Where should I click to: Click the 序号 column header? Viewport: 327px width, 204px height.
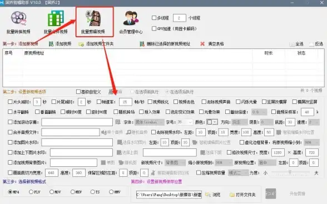pos(8,53)
